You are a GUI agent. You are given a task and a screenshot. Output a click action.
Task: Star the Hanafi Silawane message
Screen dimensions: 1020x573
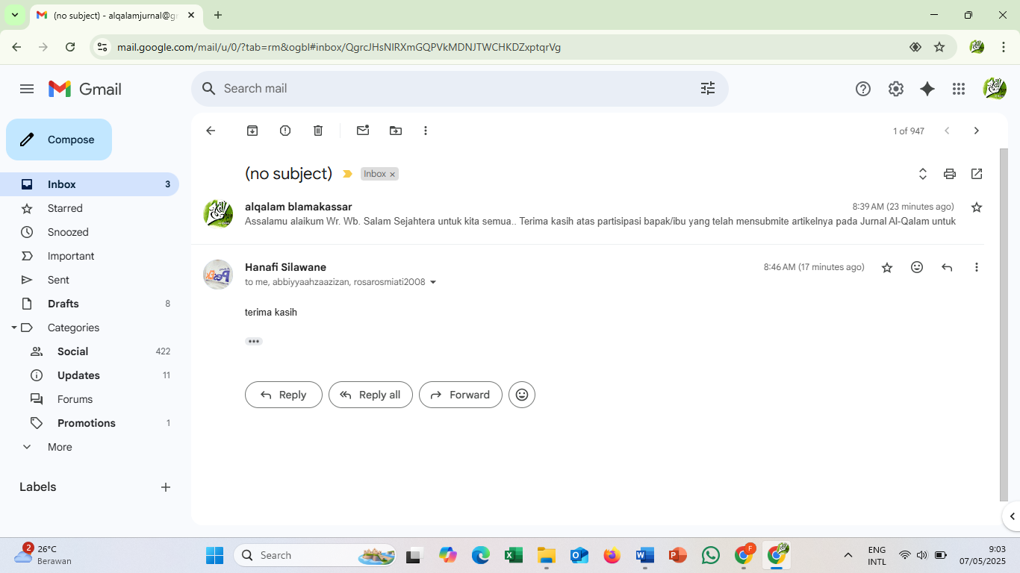887,267
